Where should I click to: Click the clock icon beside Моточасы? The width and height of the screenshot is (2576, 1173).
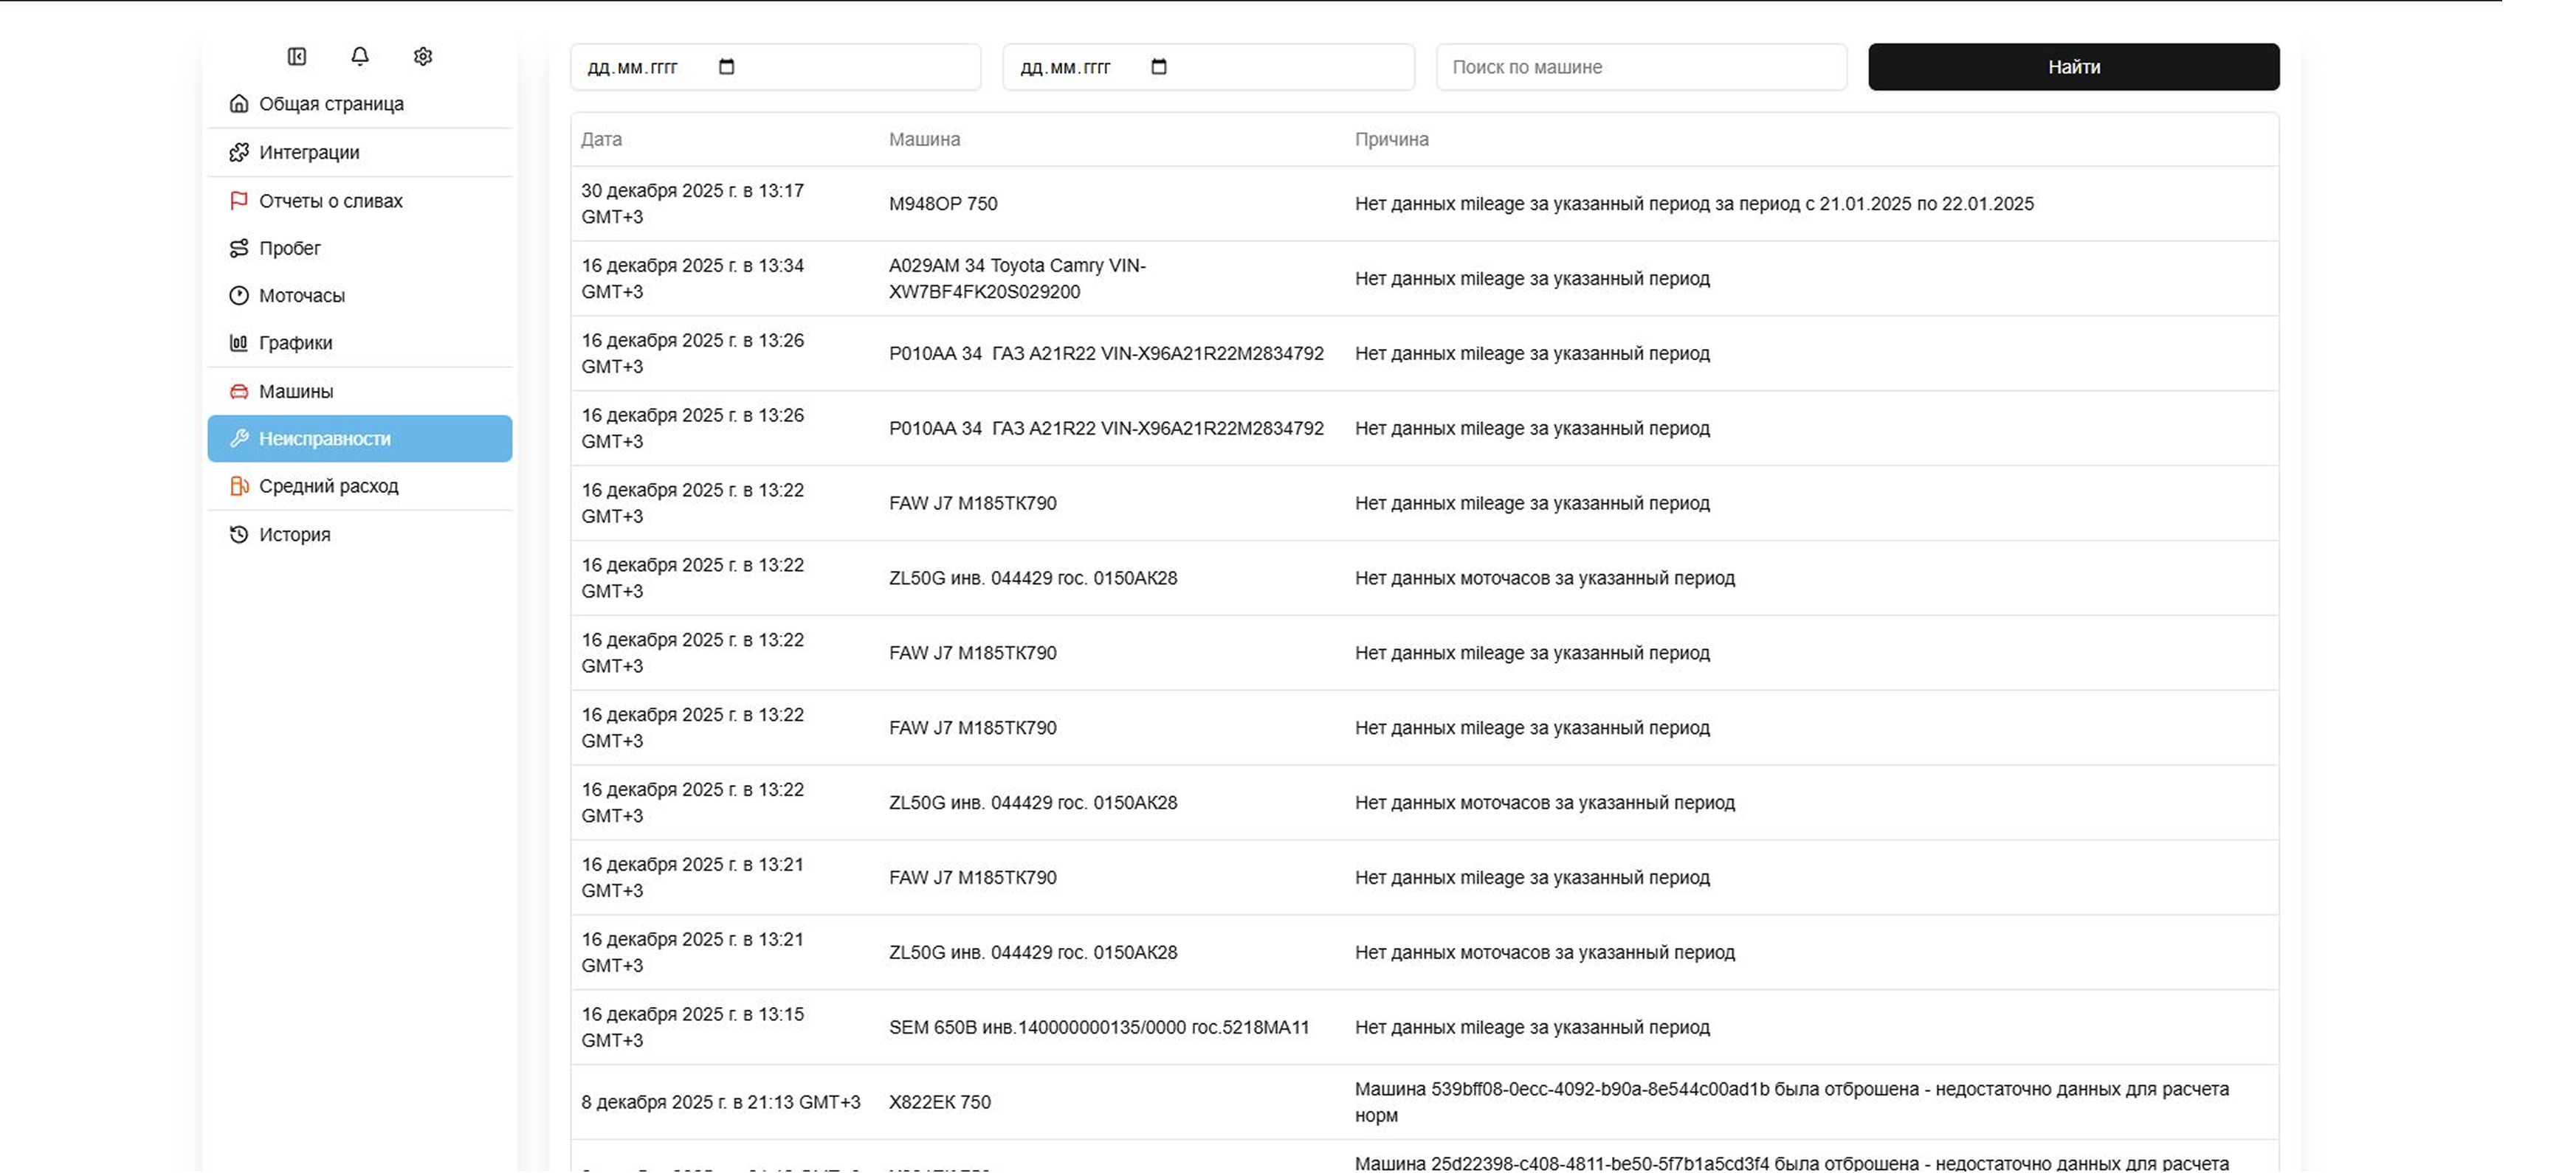pos(239,296)
